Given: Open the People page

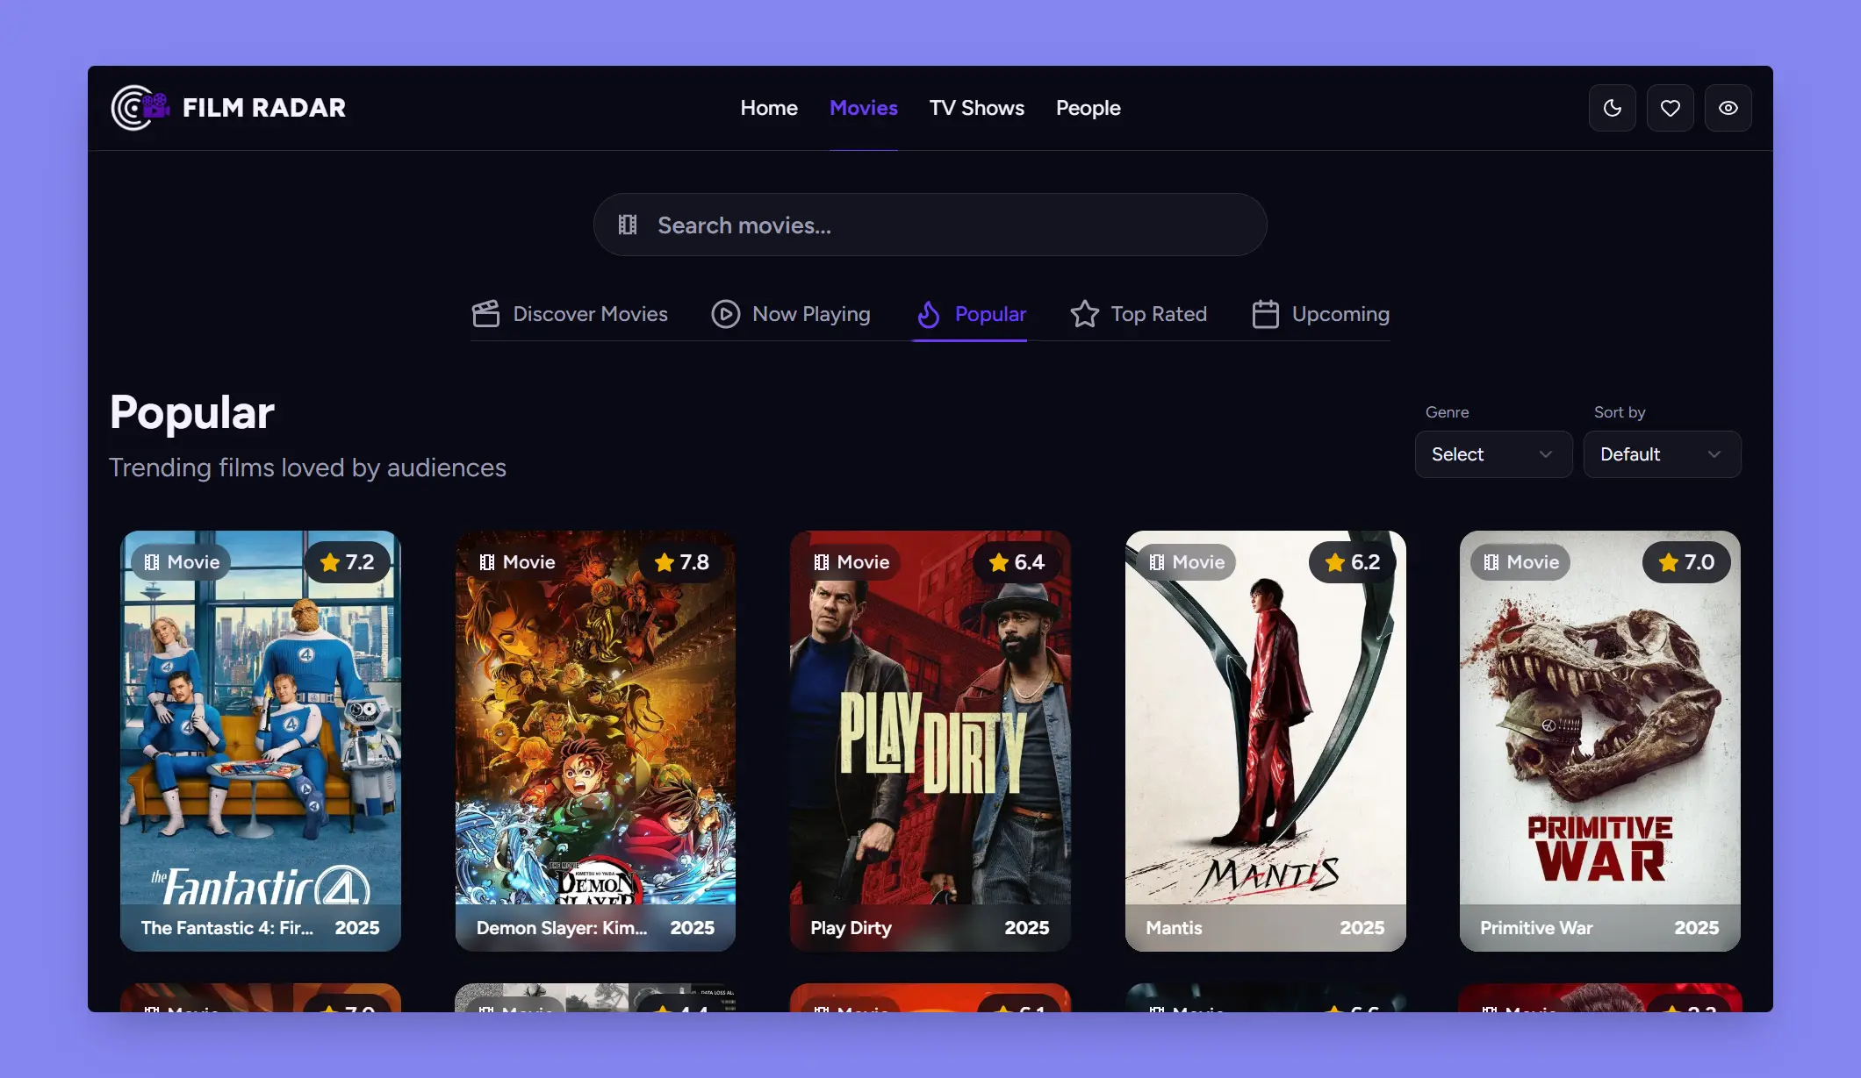Looking at the screenshot, I should pos(1089,107).
